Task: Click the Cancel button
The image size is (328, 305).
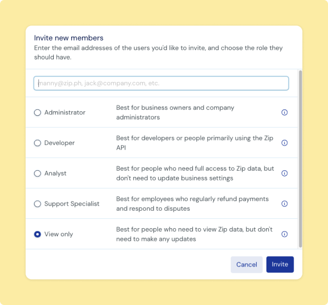Action: click(x=247, y=265)
